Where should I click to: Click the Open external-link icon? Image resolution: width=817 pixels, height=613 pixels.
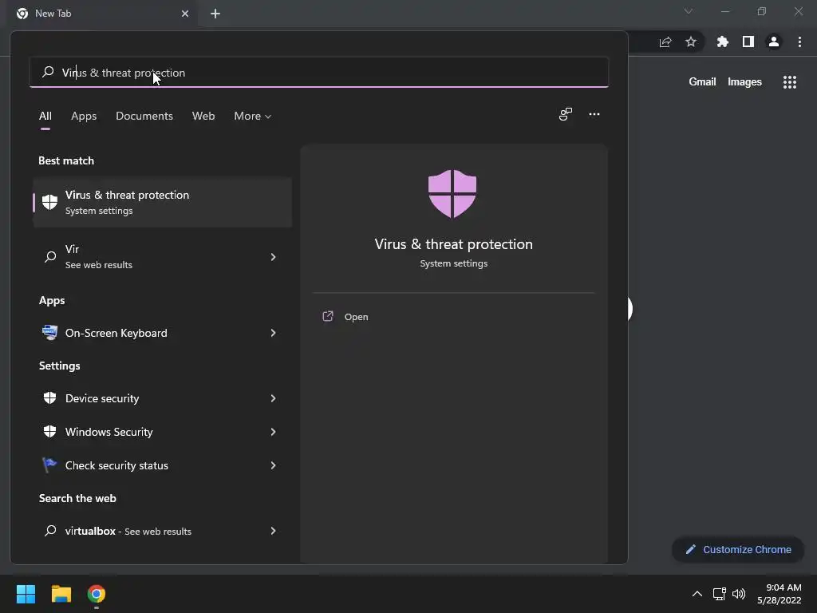point(328,316)
